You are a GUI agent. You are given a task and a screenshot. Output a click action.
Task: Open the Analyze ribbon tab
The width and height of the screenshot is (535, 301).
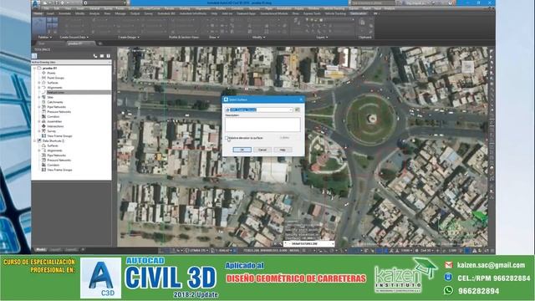point(94,13)
